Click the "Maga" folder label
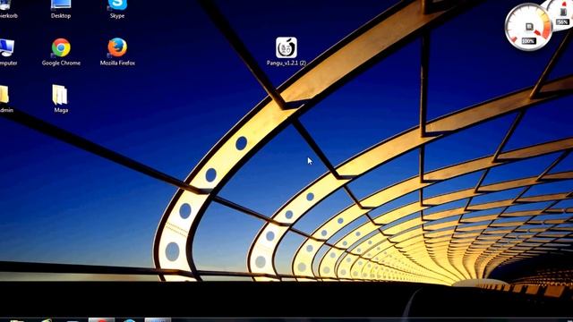The width and height of the screenshot is (573, 322). coord(61,110)
